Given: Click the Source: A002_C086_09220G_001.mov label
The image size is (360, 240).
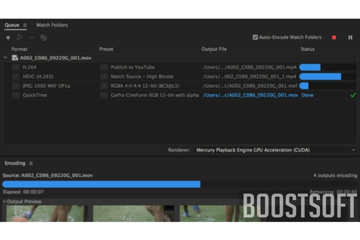Looking at the screenshot, I should pos(48,175).
